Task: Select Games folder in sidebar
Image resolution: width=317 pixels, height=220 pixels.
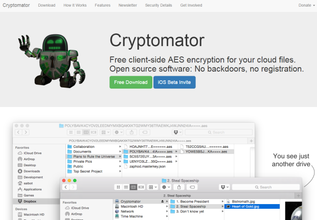Action: point(26,195)
